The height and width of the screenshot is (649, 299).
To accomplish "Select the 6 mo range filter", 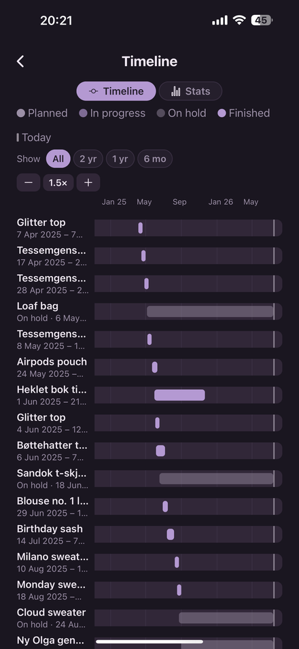I will coord(155,159).
